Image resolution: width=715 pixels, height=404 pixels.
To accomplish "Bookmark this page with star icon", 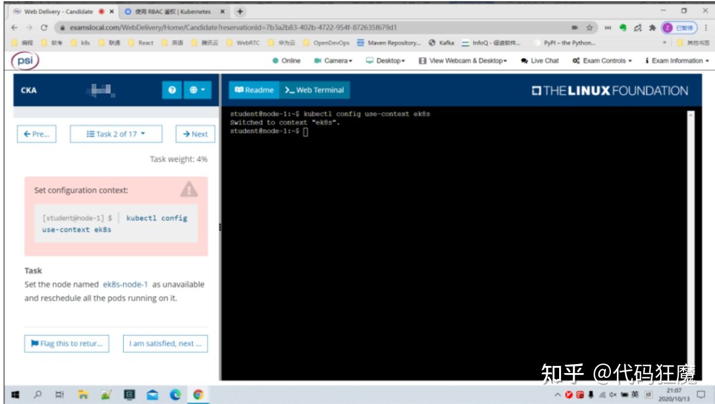I will coord(589,27).
